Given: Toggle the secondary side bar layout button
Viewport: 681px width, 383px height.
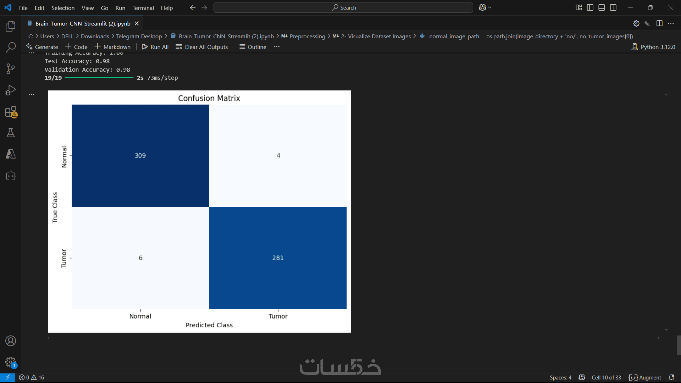Looking at the screenshot, I should 613,7.
